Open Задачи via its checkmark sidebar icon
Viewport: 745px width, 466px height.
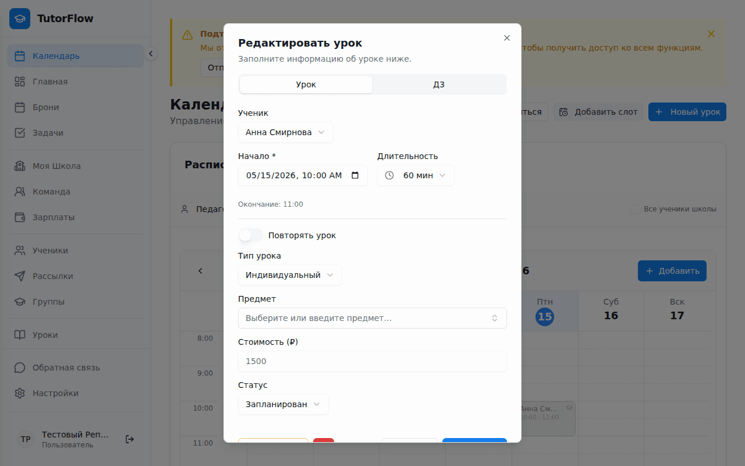click(20, 133)
